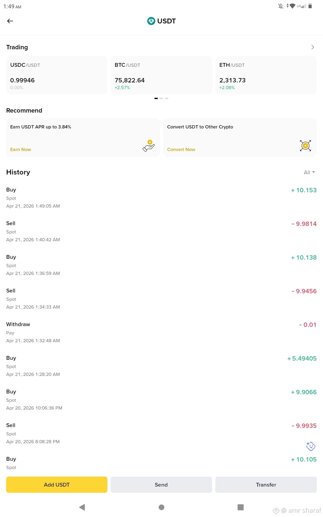This screenshot has height=517, width=323.
Task: Open the ETH/USDT trading pair card
Action: (266, 75)
